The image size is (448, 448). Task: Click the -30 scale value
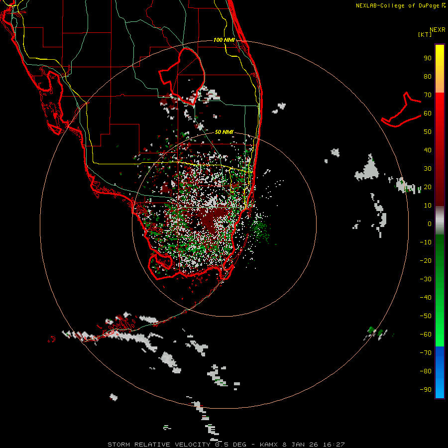click(426, 279)
